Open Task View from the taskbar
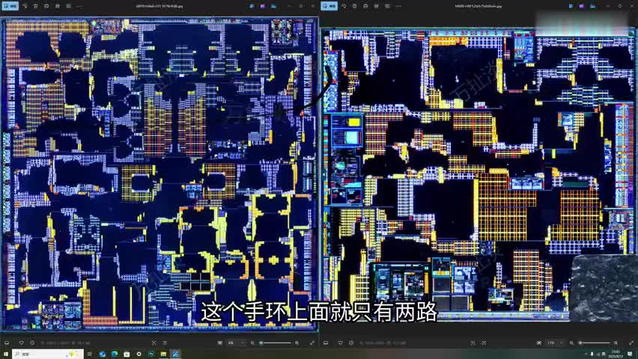Screen dimensions: 638x359 coord(90,354)
